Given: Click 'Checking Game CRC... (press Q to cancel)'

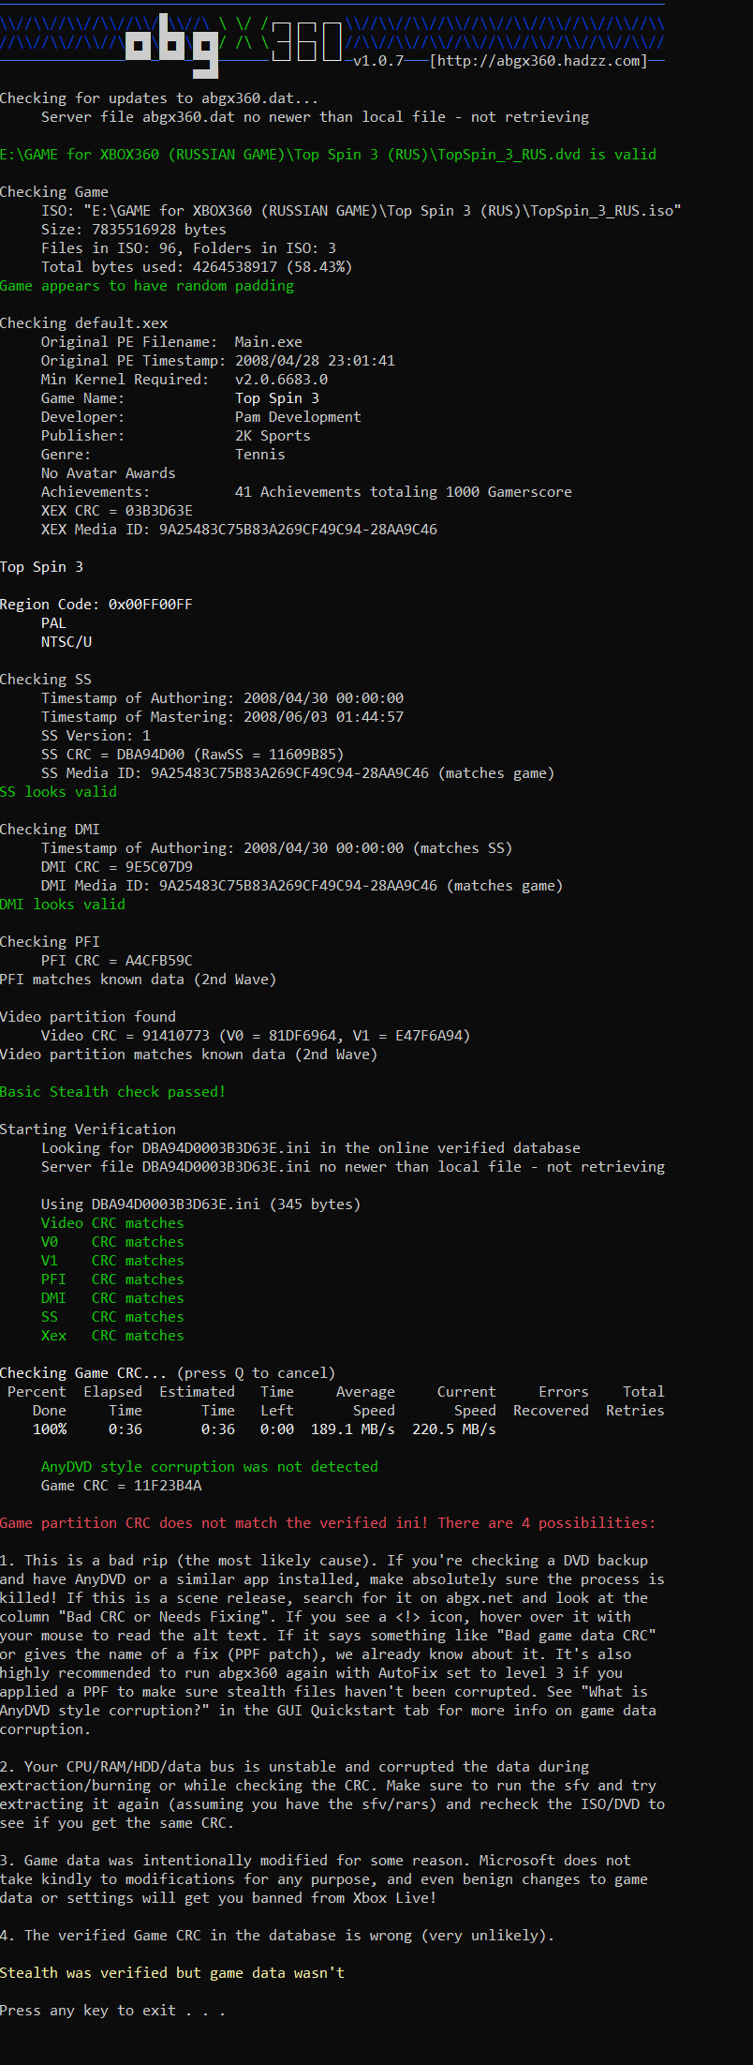Looking at the screenshot, I should coord(168,1373).
